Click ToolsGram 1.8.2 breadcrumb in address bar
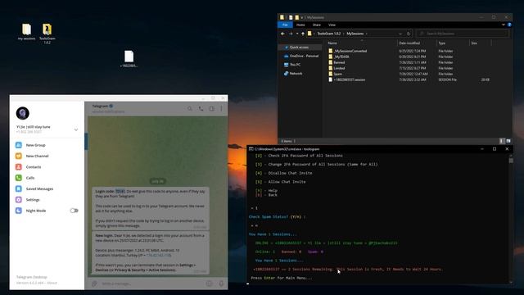524x295 pixels. (x=329, y=34)
